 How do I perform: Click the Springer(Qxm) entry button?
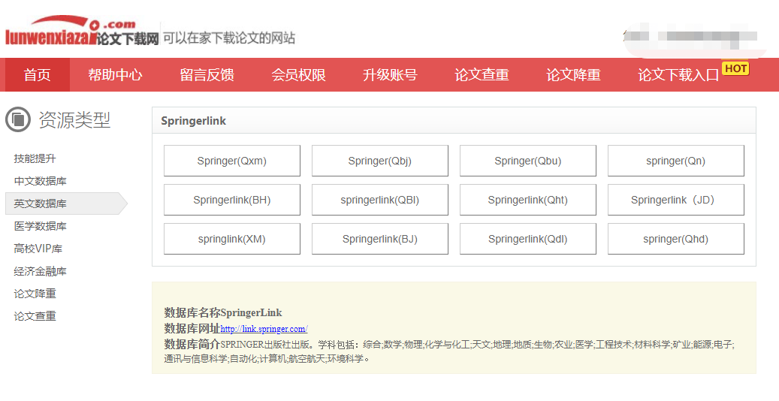(x=231, y=161)
